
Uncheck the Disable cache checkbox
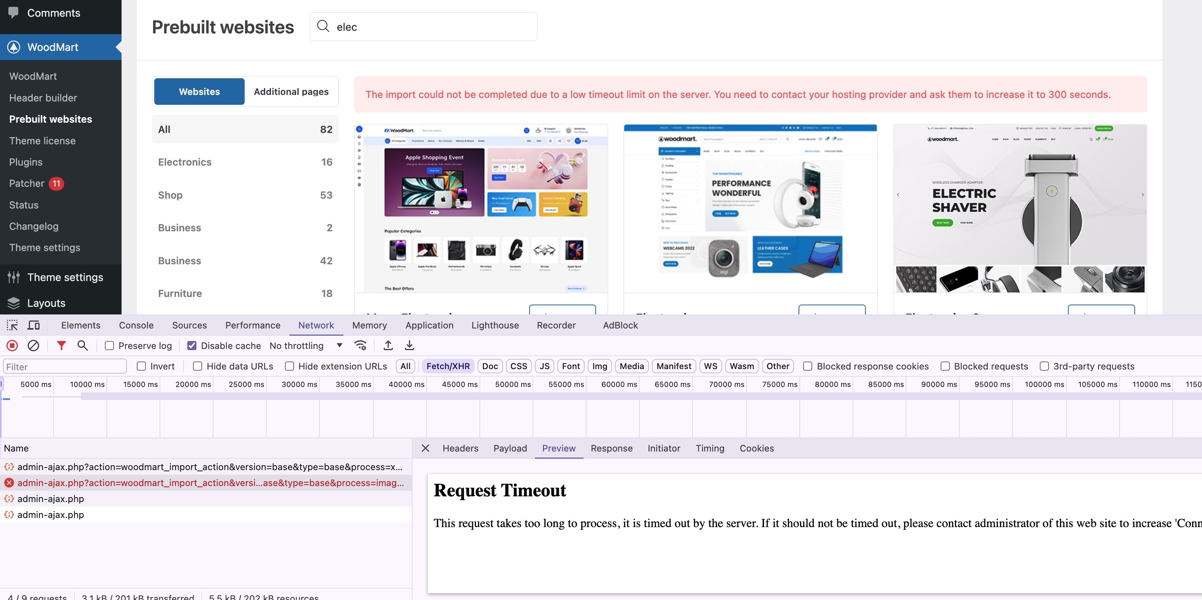coord(191,346)
